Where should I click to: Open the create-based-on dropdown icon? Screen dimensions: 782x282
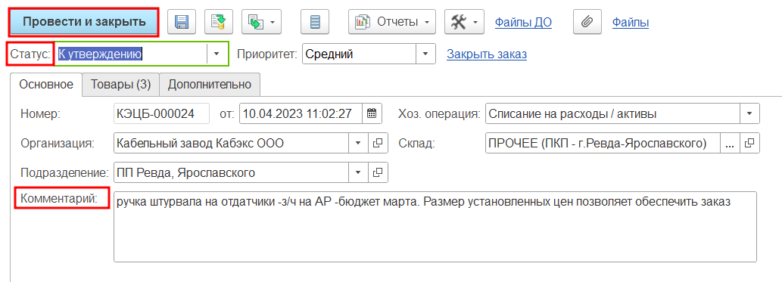click(261, 22)
